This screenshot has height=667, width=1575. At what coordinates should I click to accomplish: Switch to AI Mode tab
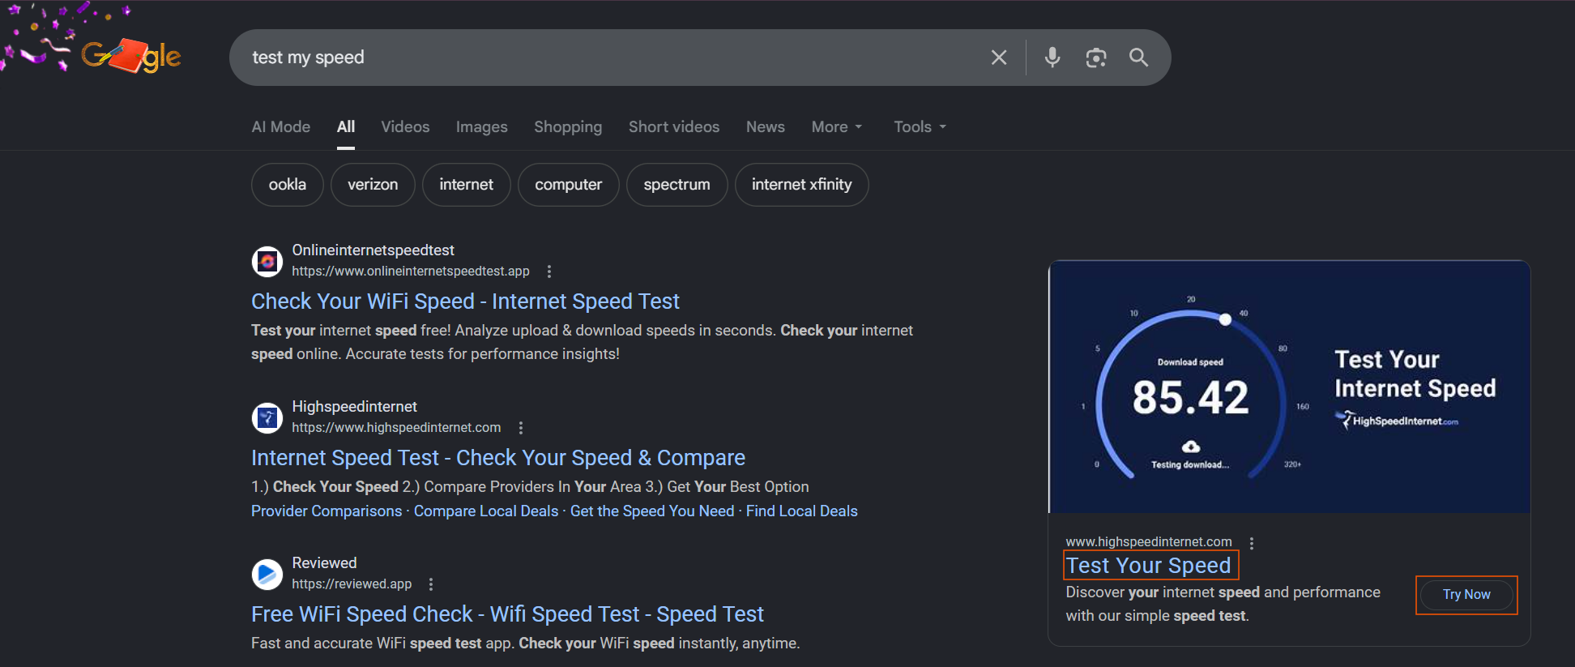click(x=281, y=126)
